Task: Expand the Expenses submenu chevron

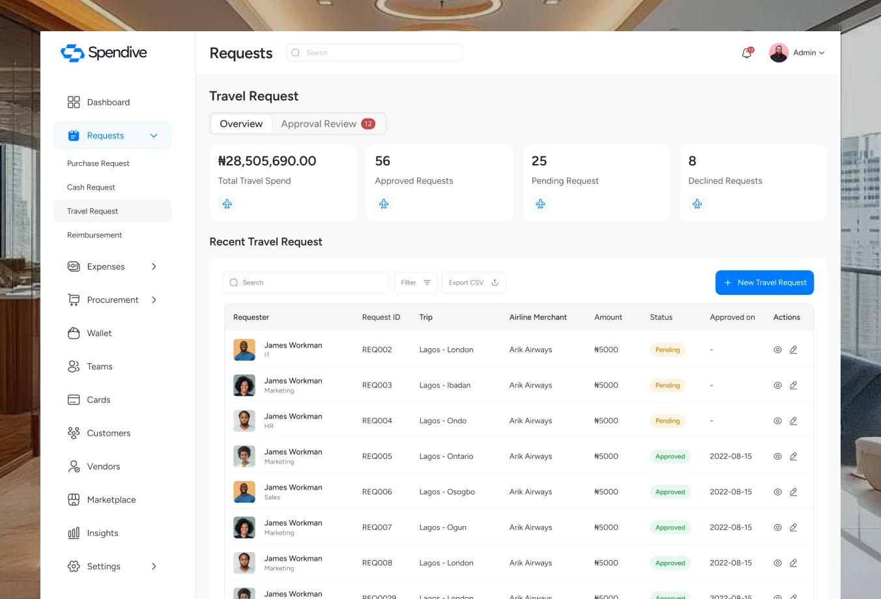Action: click(154, 266)
